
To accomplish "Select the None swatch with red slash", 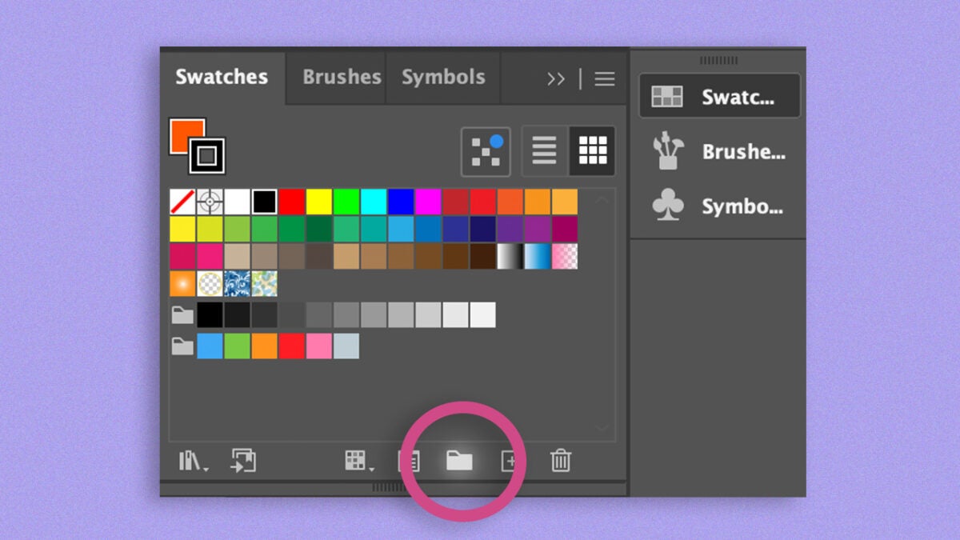I will [182, 202].
